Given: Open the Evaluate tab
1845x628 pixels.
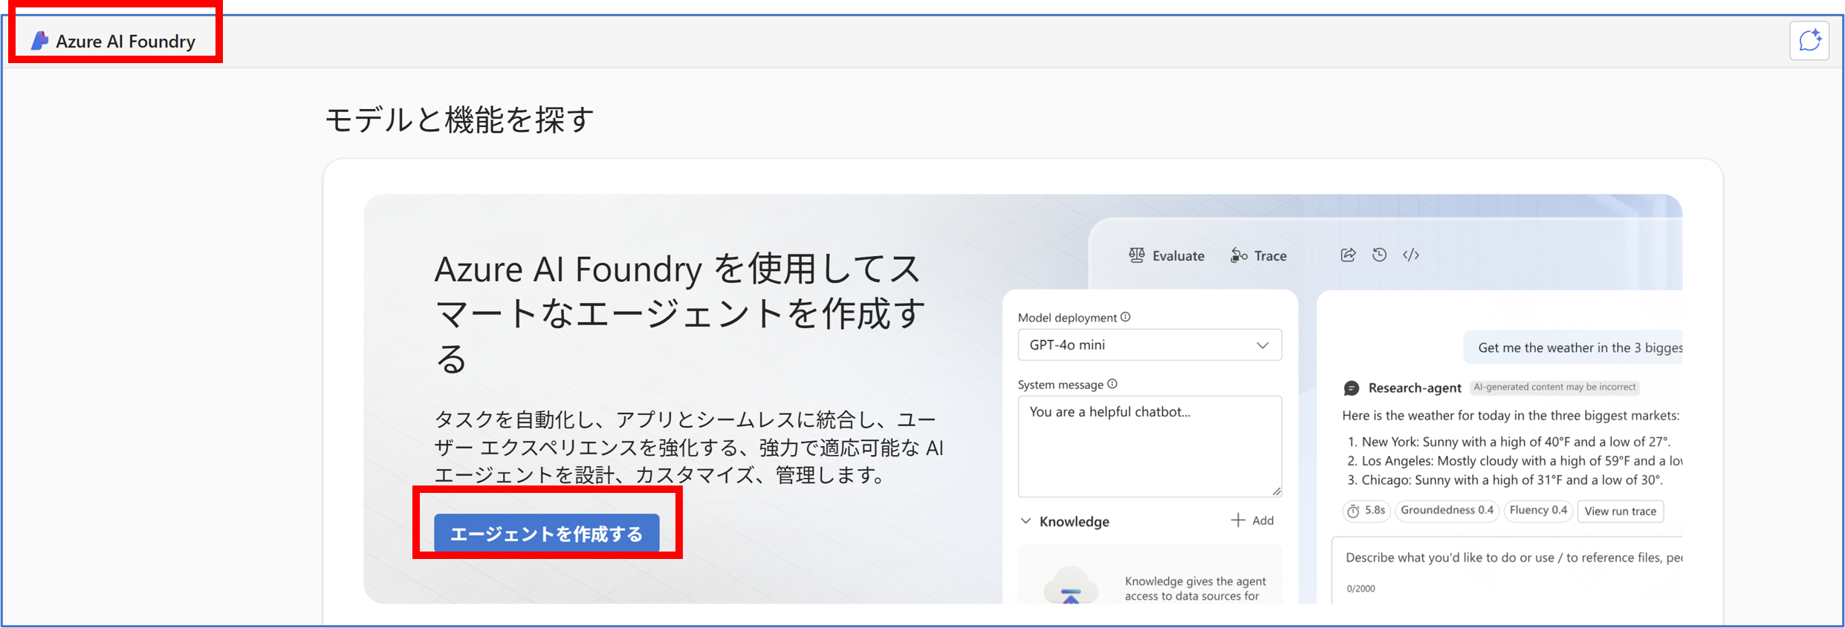Looking at the screenshot, I should (1167, 255).
